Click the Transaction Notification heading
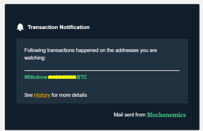 coord(58,27)
